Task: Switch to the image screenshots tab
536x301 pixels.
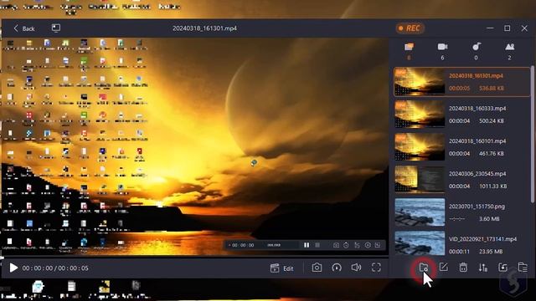Action: pos(510,47)
